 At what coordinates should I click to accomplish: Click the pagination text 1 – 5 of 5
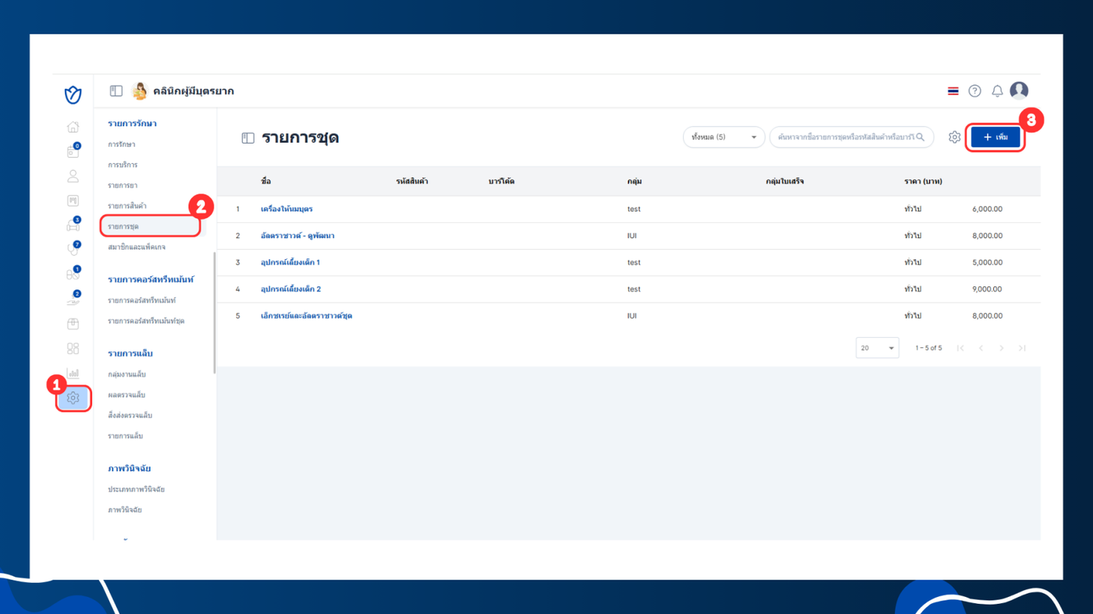928,348
